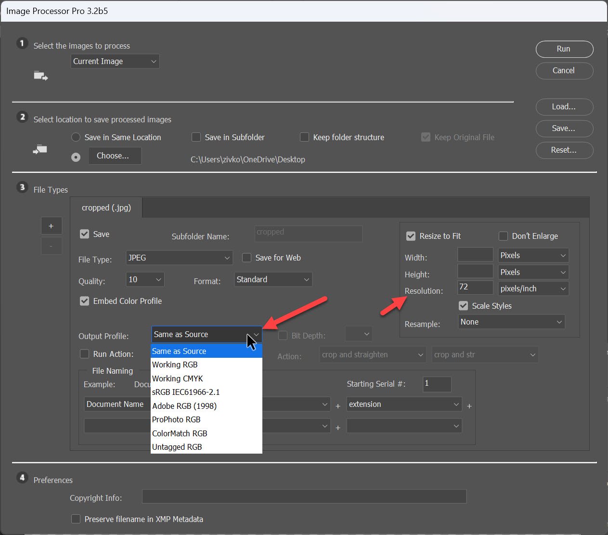Image resolution: width=608 pixels, height=535 pixels.
Task: Toggle Keep folder structure
Action: 304,137
